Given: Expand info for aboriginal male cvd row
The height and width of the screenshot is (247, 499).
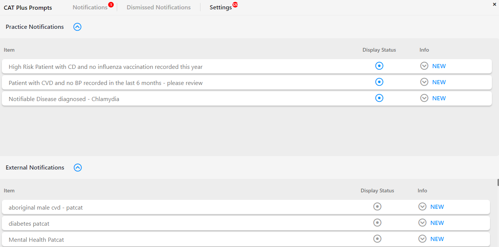Looking at the screenshot, I should coord(422,207).
